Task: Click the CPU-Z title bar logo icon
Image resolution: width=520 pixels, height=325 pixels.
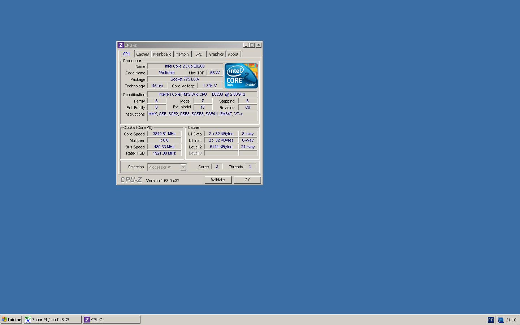Action: [121, 45]
